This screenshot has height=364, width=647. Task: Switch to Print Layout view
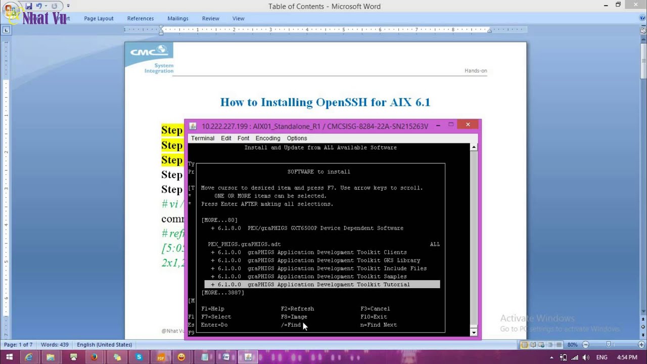(525, 345)
